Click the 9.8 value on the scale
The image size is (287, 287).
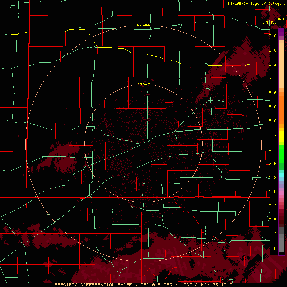point(273,36)
